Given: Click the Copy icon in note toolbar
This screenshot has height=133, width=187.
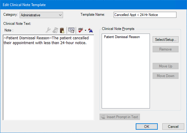Looking at the screenshot, I should pyautogui.click(x=55, y=30).
